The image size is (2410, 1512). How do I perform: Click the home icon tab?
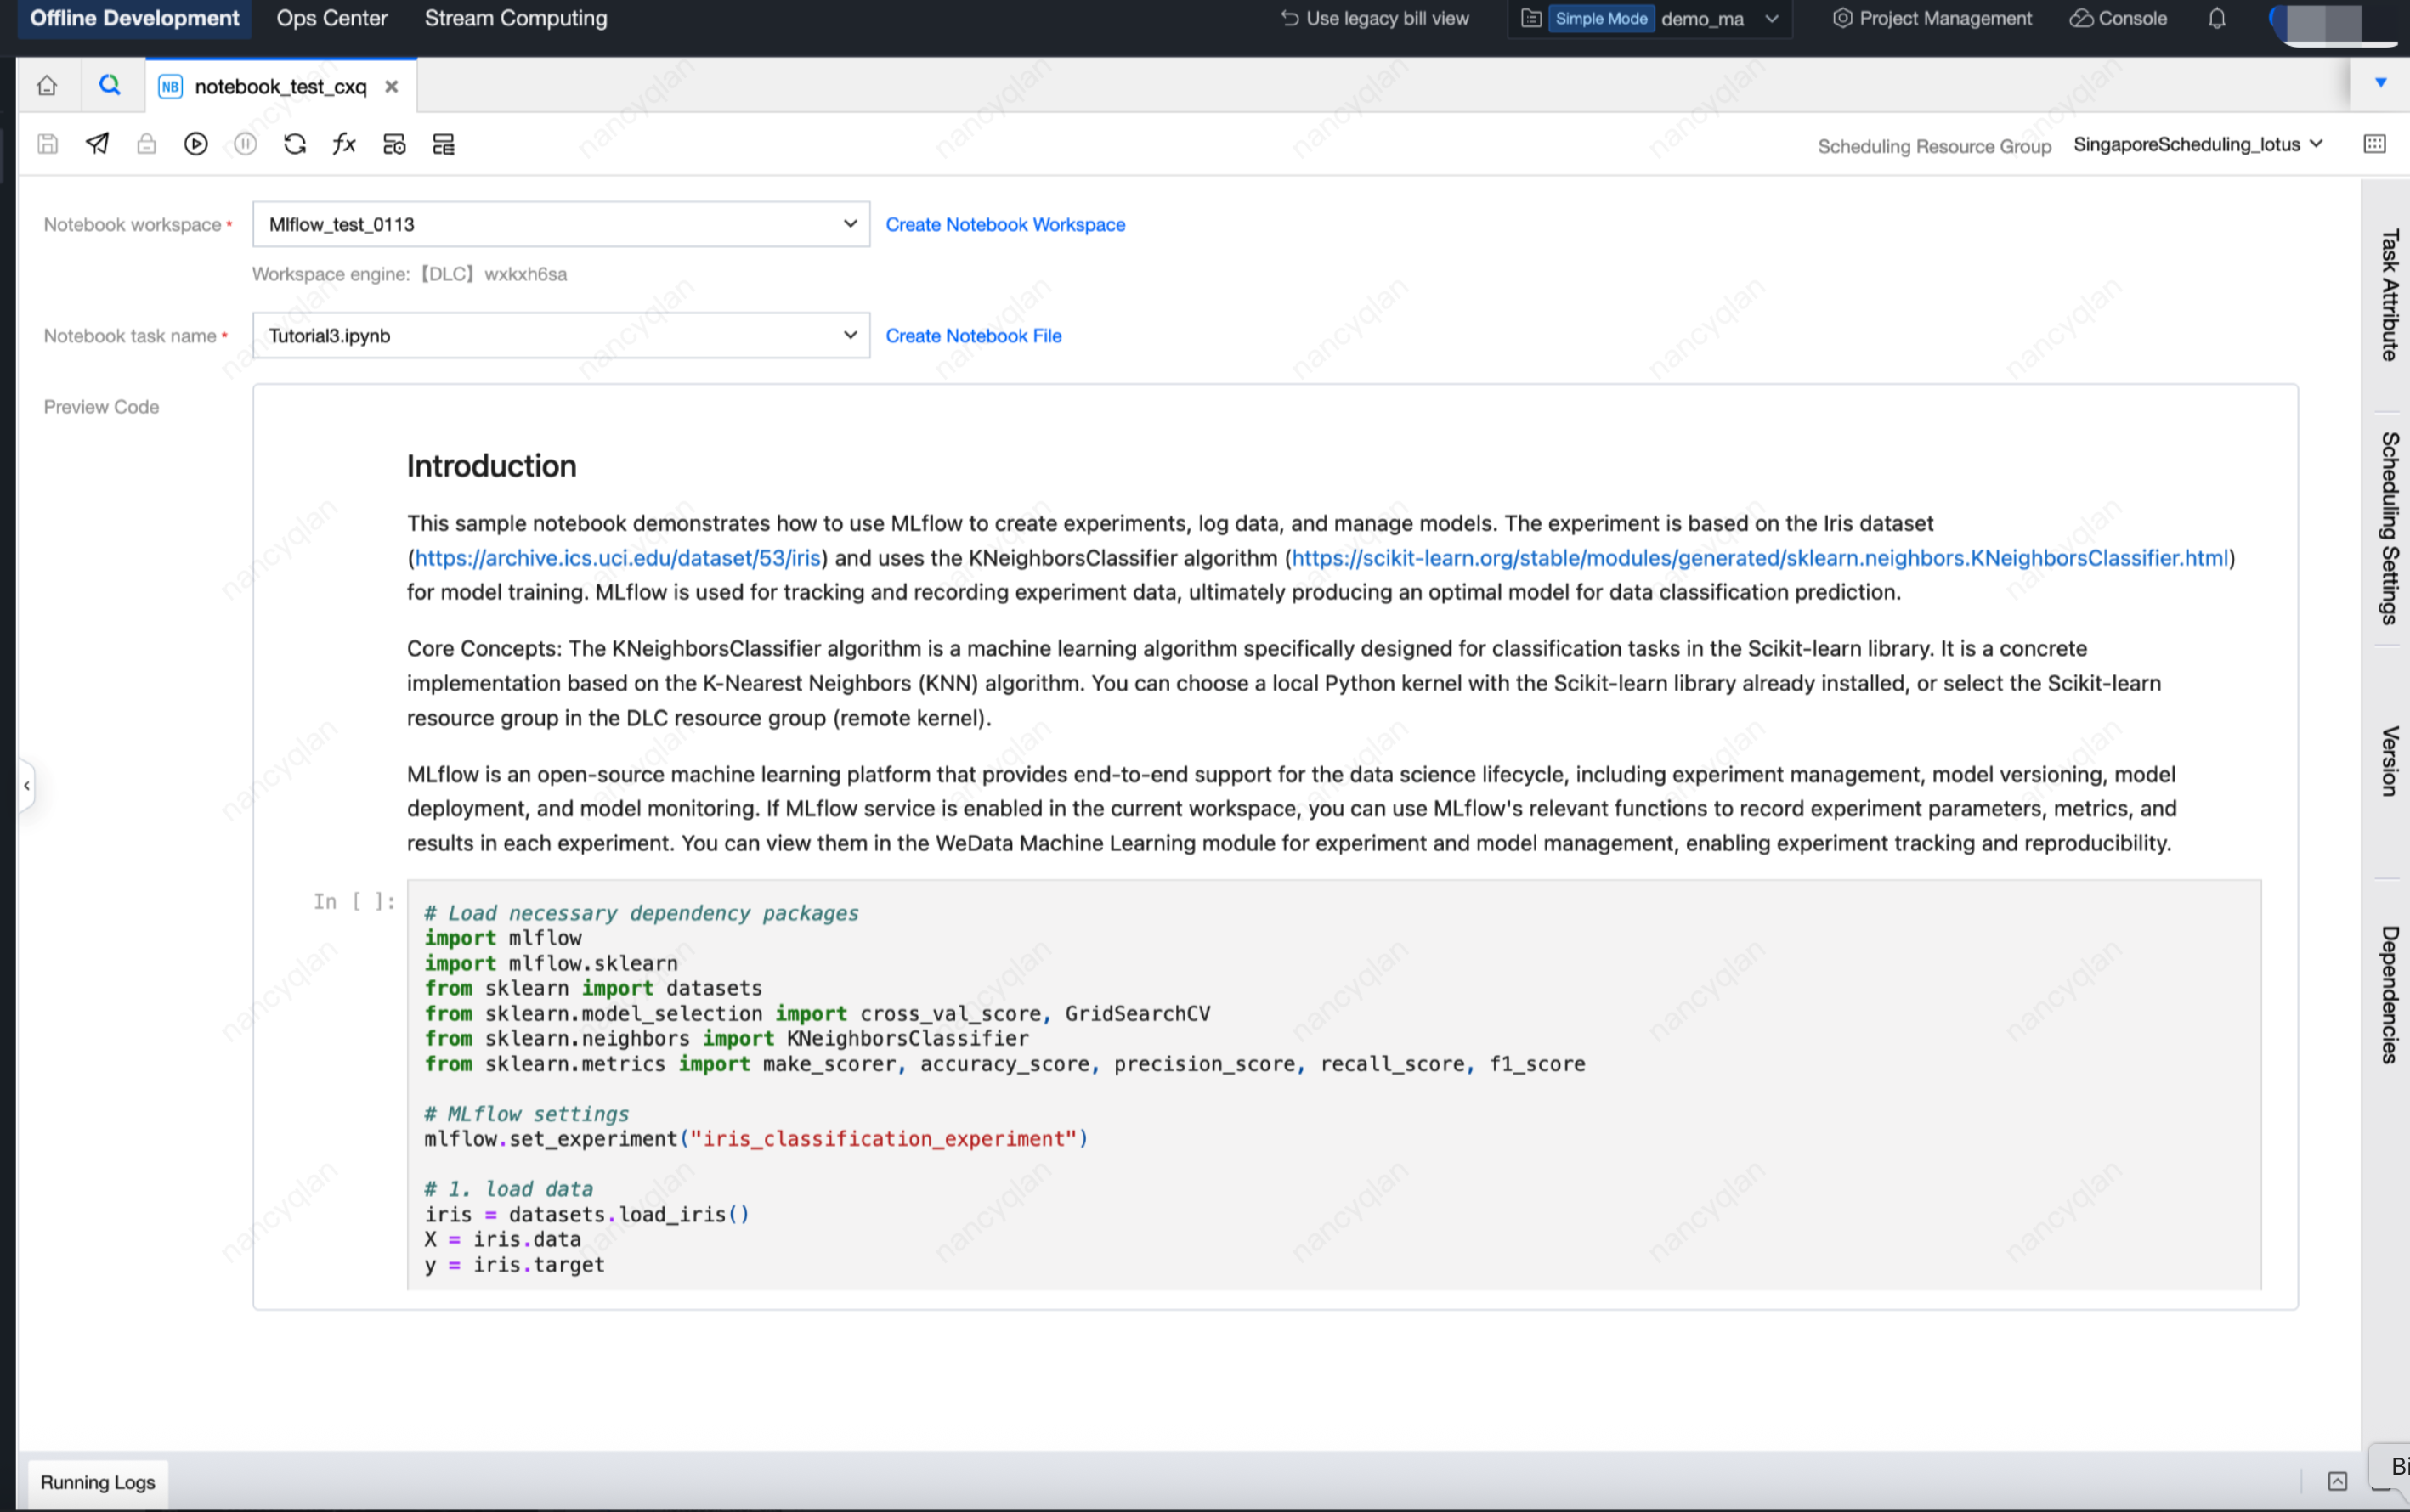tap(47, 86)
